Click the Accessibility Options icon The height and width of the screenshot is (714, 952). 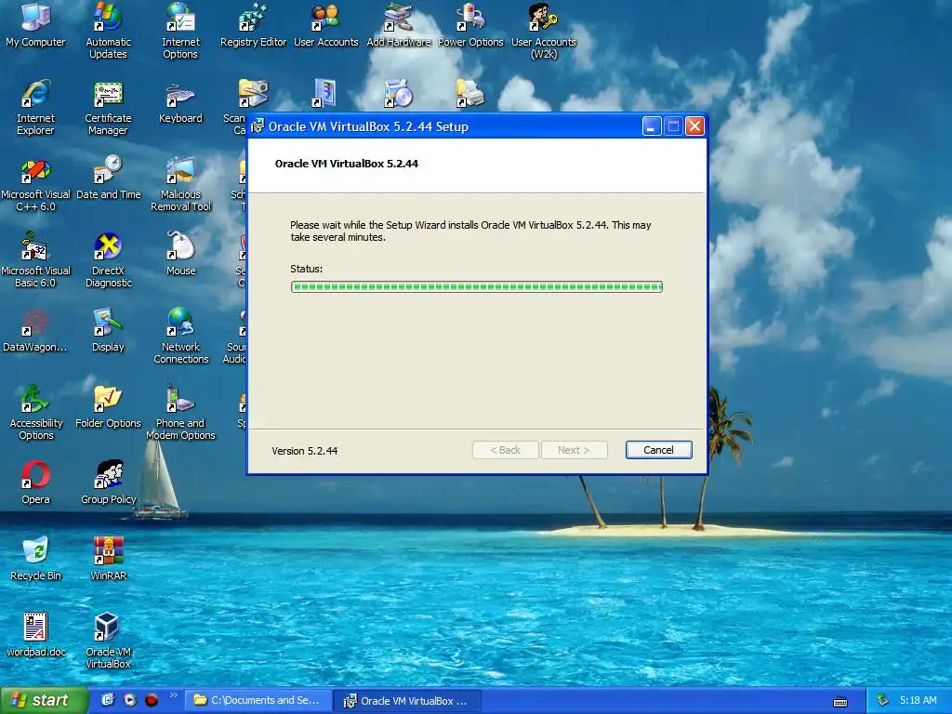(35, 412)
